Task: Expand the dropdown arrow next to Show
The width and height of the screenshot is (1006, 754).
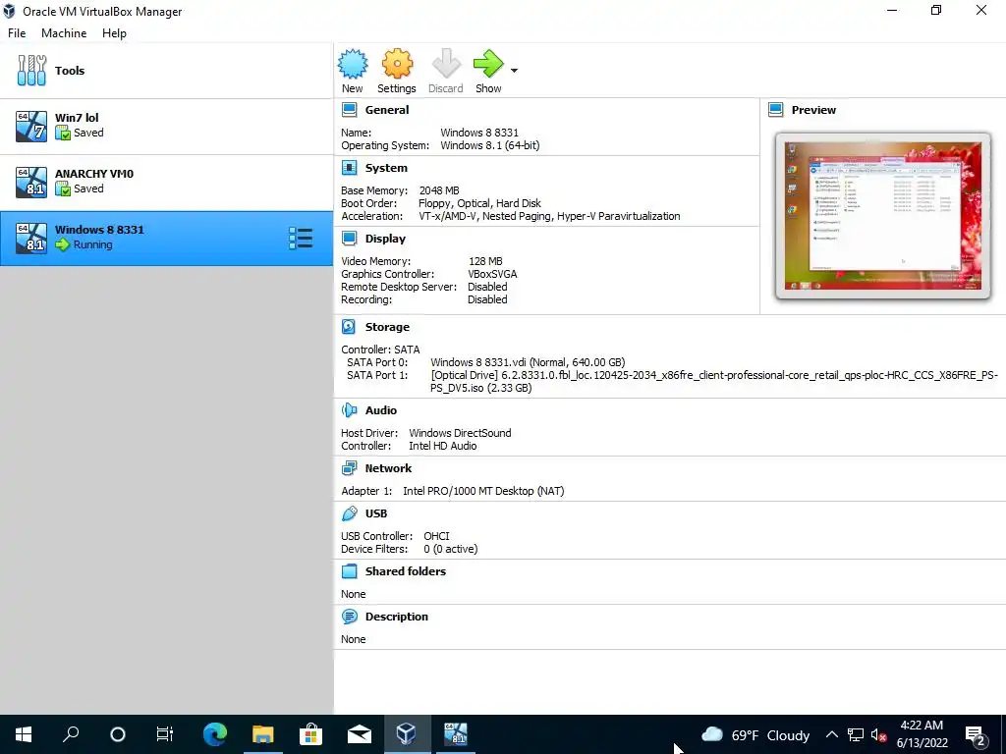Action: click(x=514, y=71)
